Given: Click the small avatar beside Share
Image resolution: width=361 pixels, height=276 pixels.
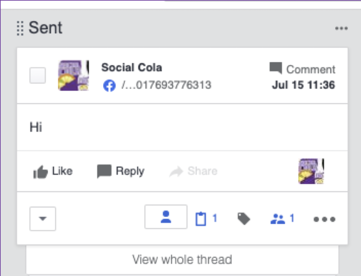Looking at the screenshot, I should pos(311,171).
